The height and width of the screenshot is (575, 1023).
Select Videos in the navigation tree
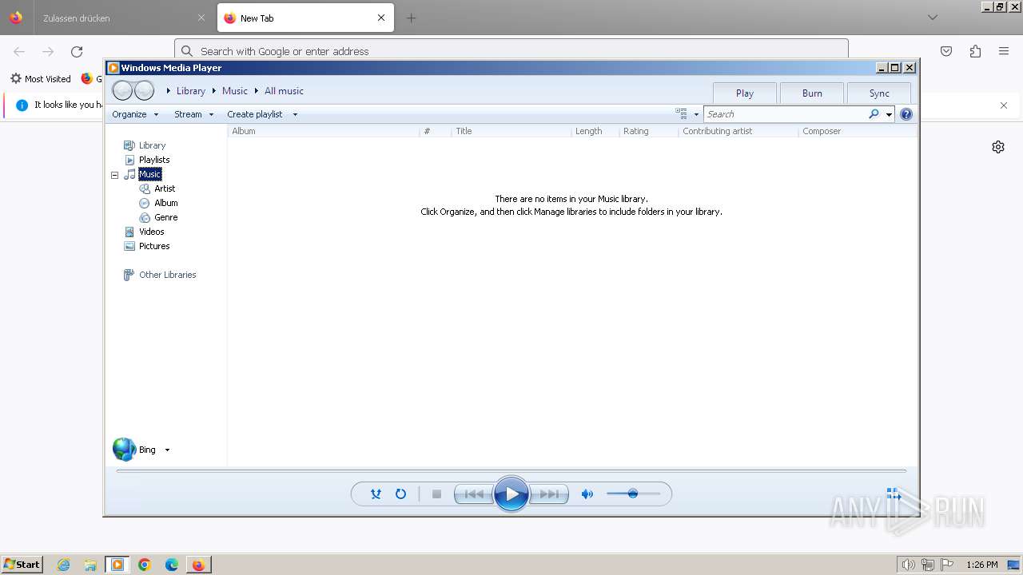(x=151, y=232)
